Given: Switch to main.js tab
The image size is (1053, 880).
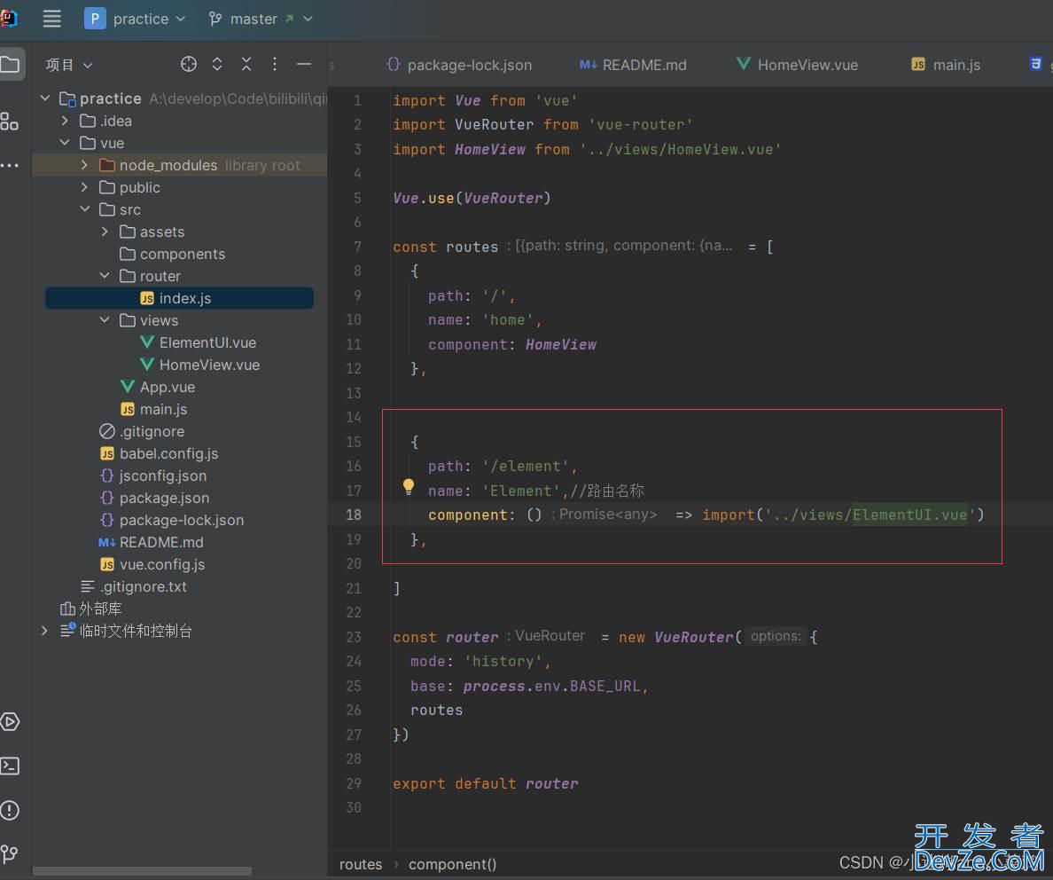Looking at the screenshot, I should pos(946,66).
